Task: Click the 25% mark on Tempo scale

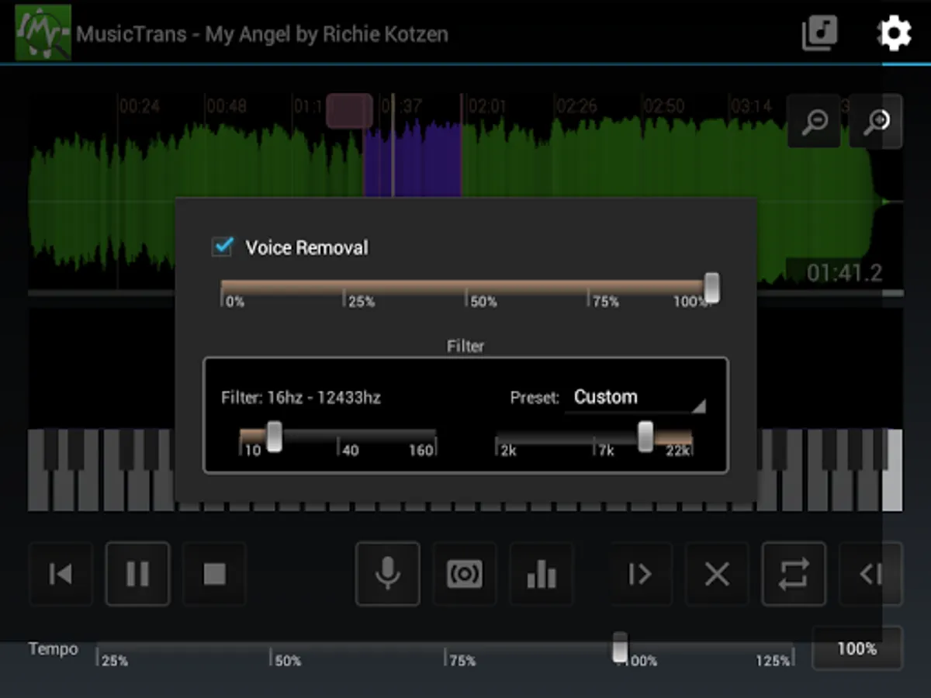Action: (x=115, y=661)
